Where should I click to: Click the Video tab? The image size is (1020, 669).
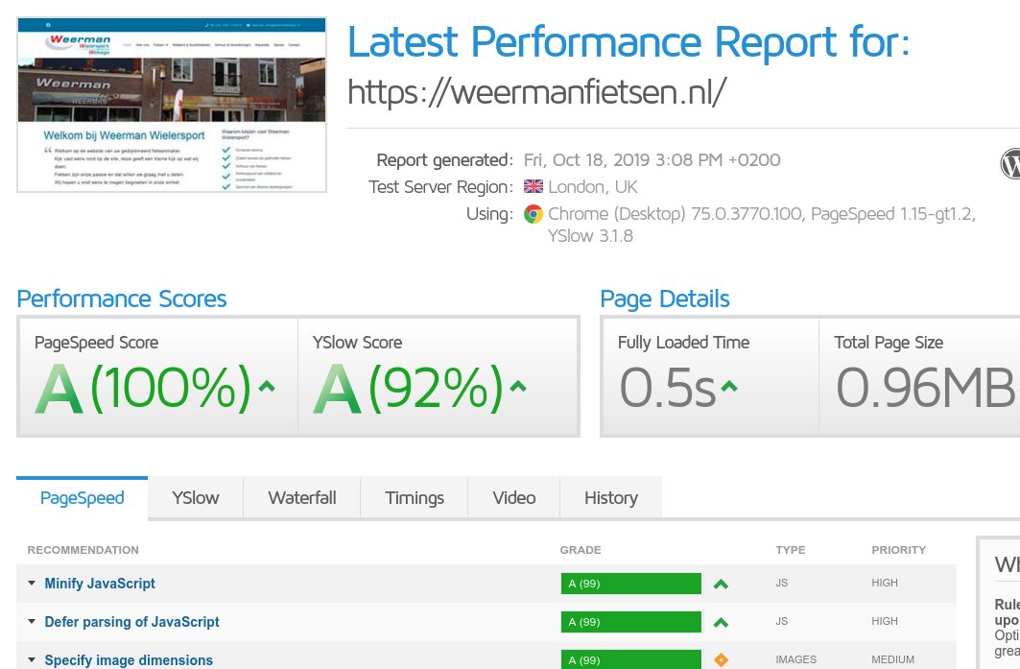[x=514, y=498]
